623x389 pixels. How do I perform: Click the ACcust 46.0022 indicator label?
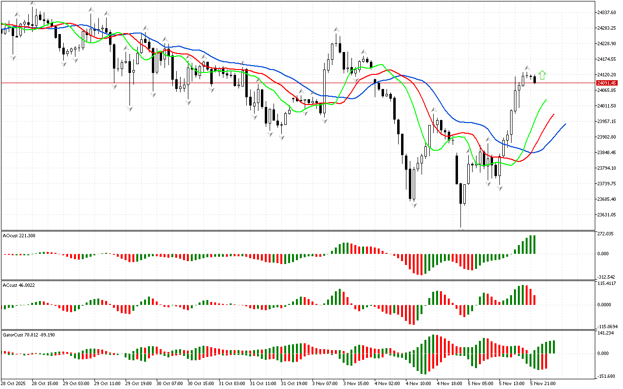point(18,285)
